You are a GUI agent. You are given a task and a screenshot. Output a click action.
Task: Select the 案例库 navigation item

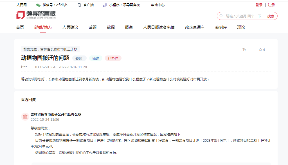click(x=221, y=27)
